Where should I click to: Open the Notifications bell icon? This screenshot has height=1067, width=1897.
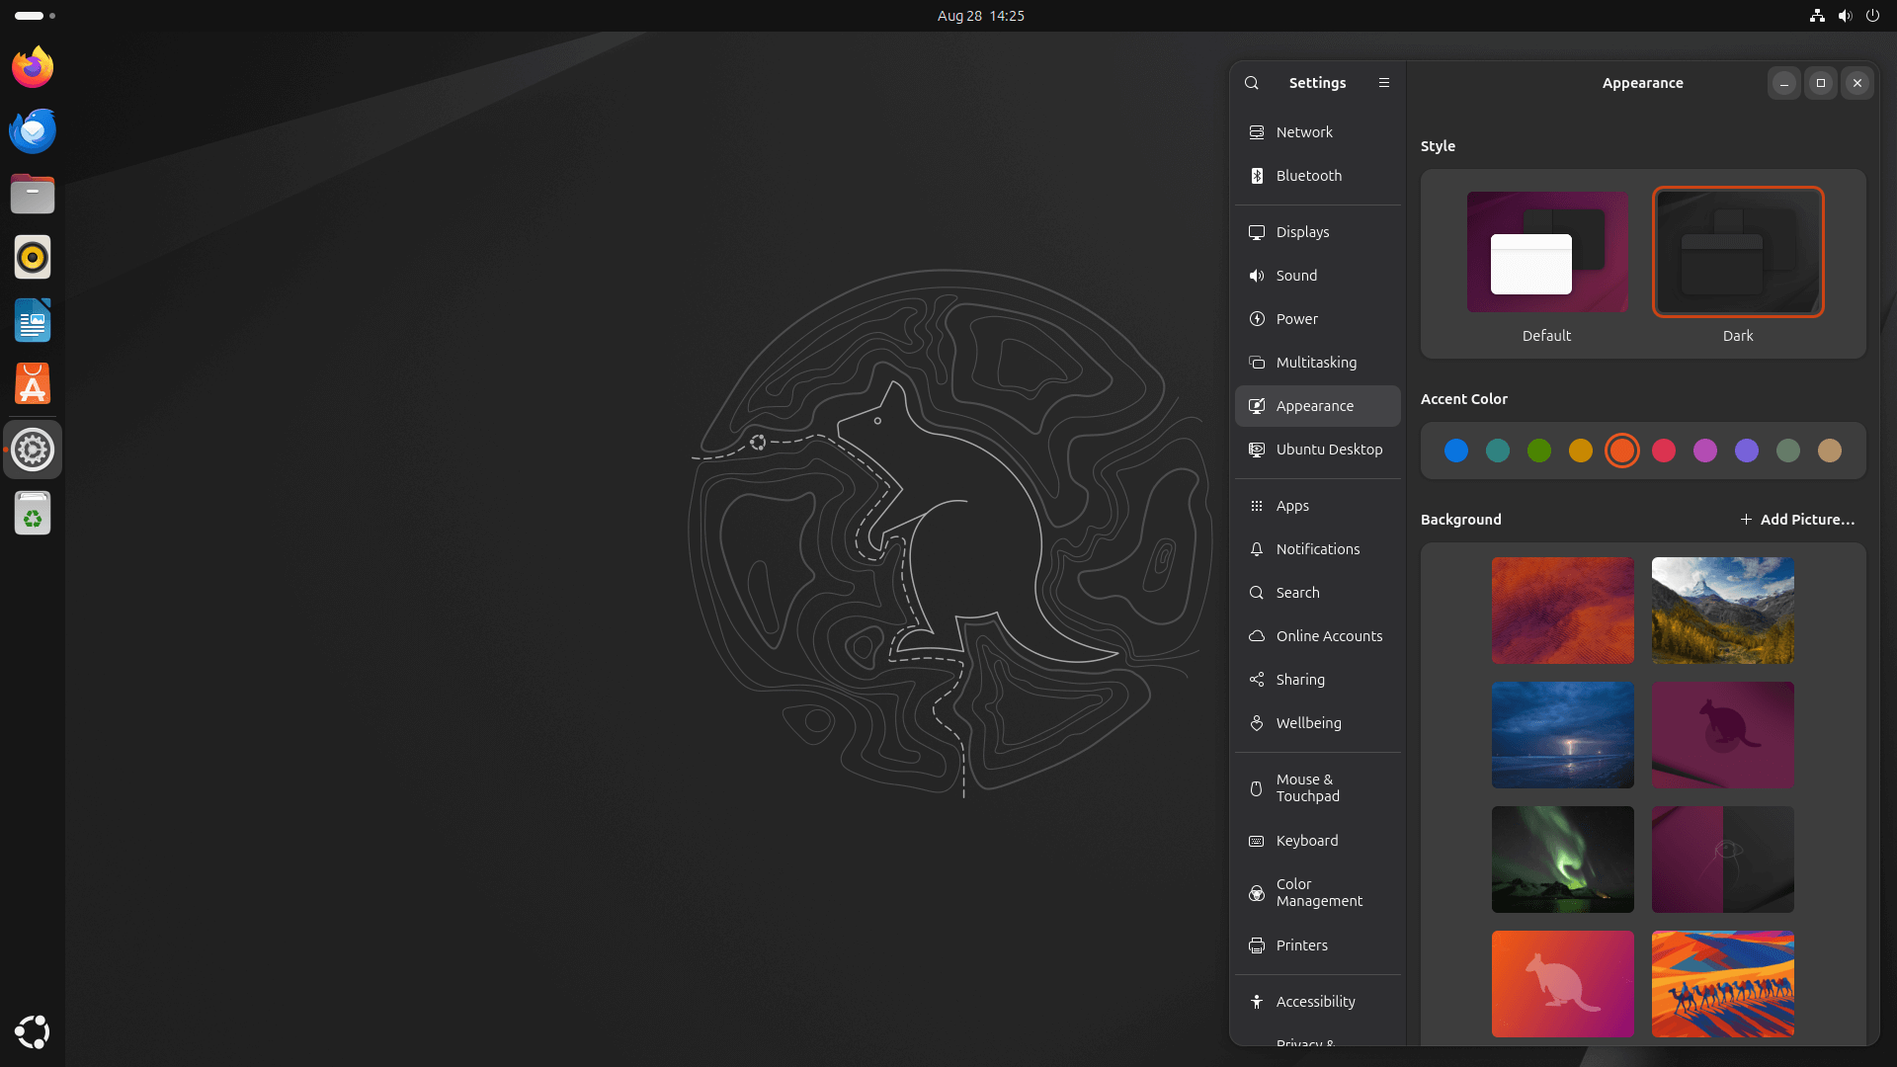click(1256, 549)
